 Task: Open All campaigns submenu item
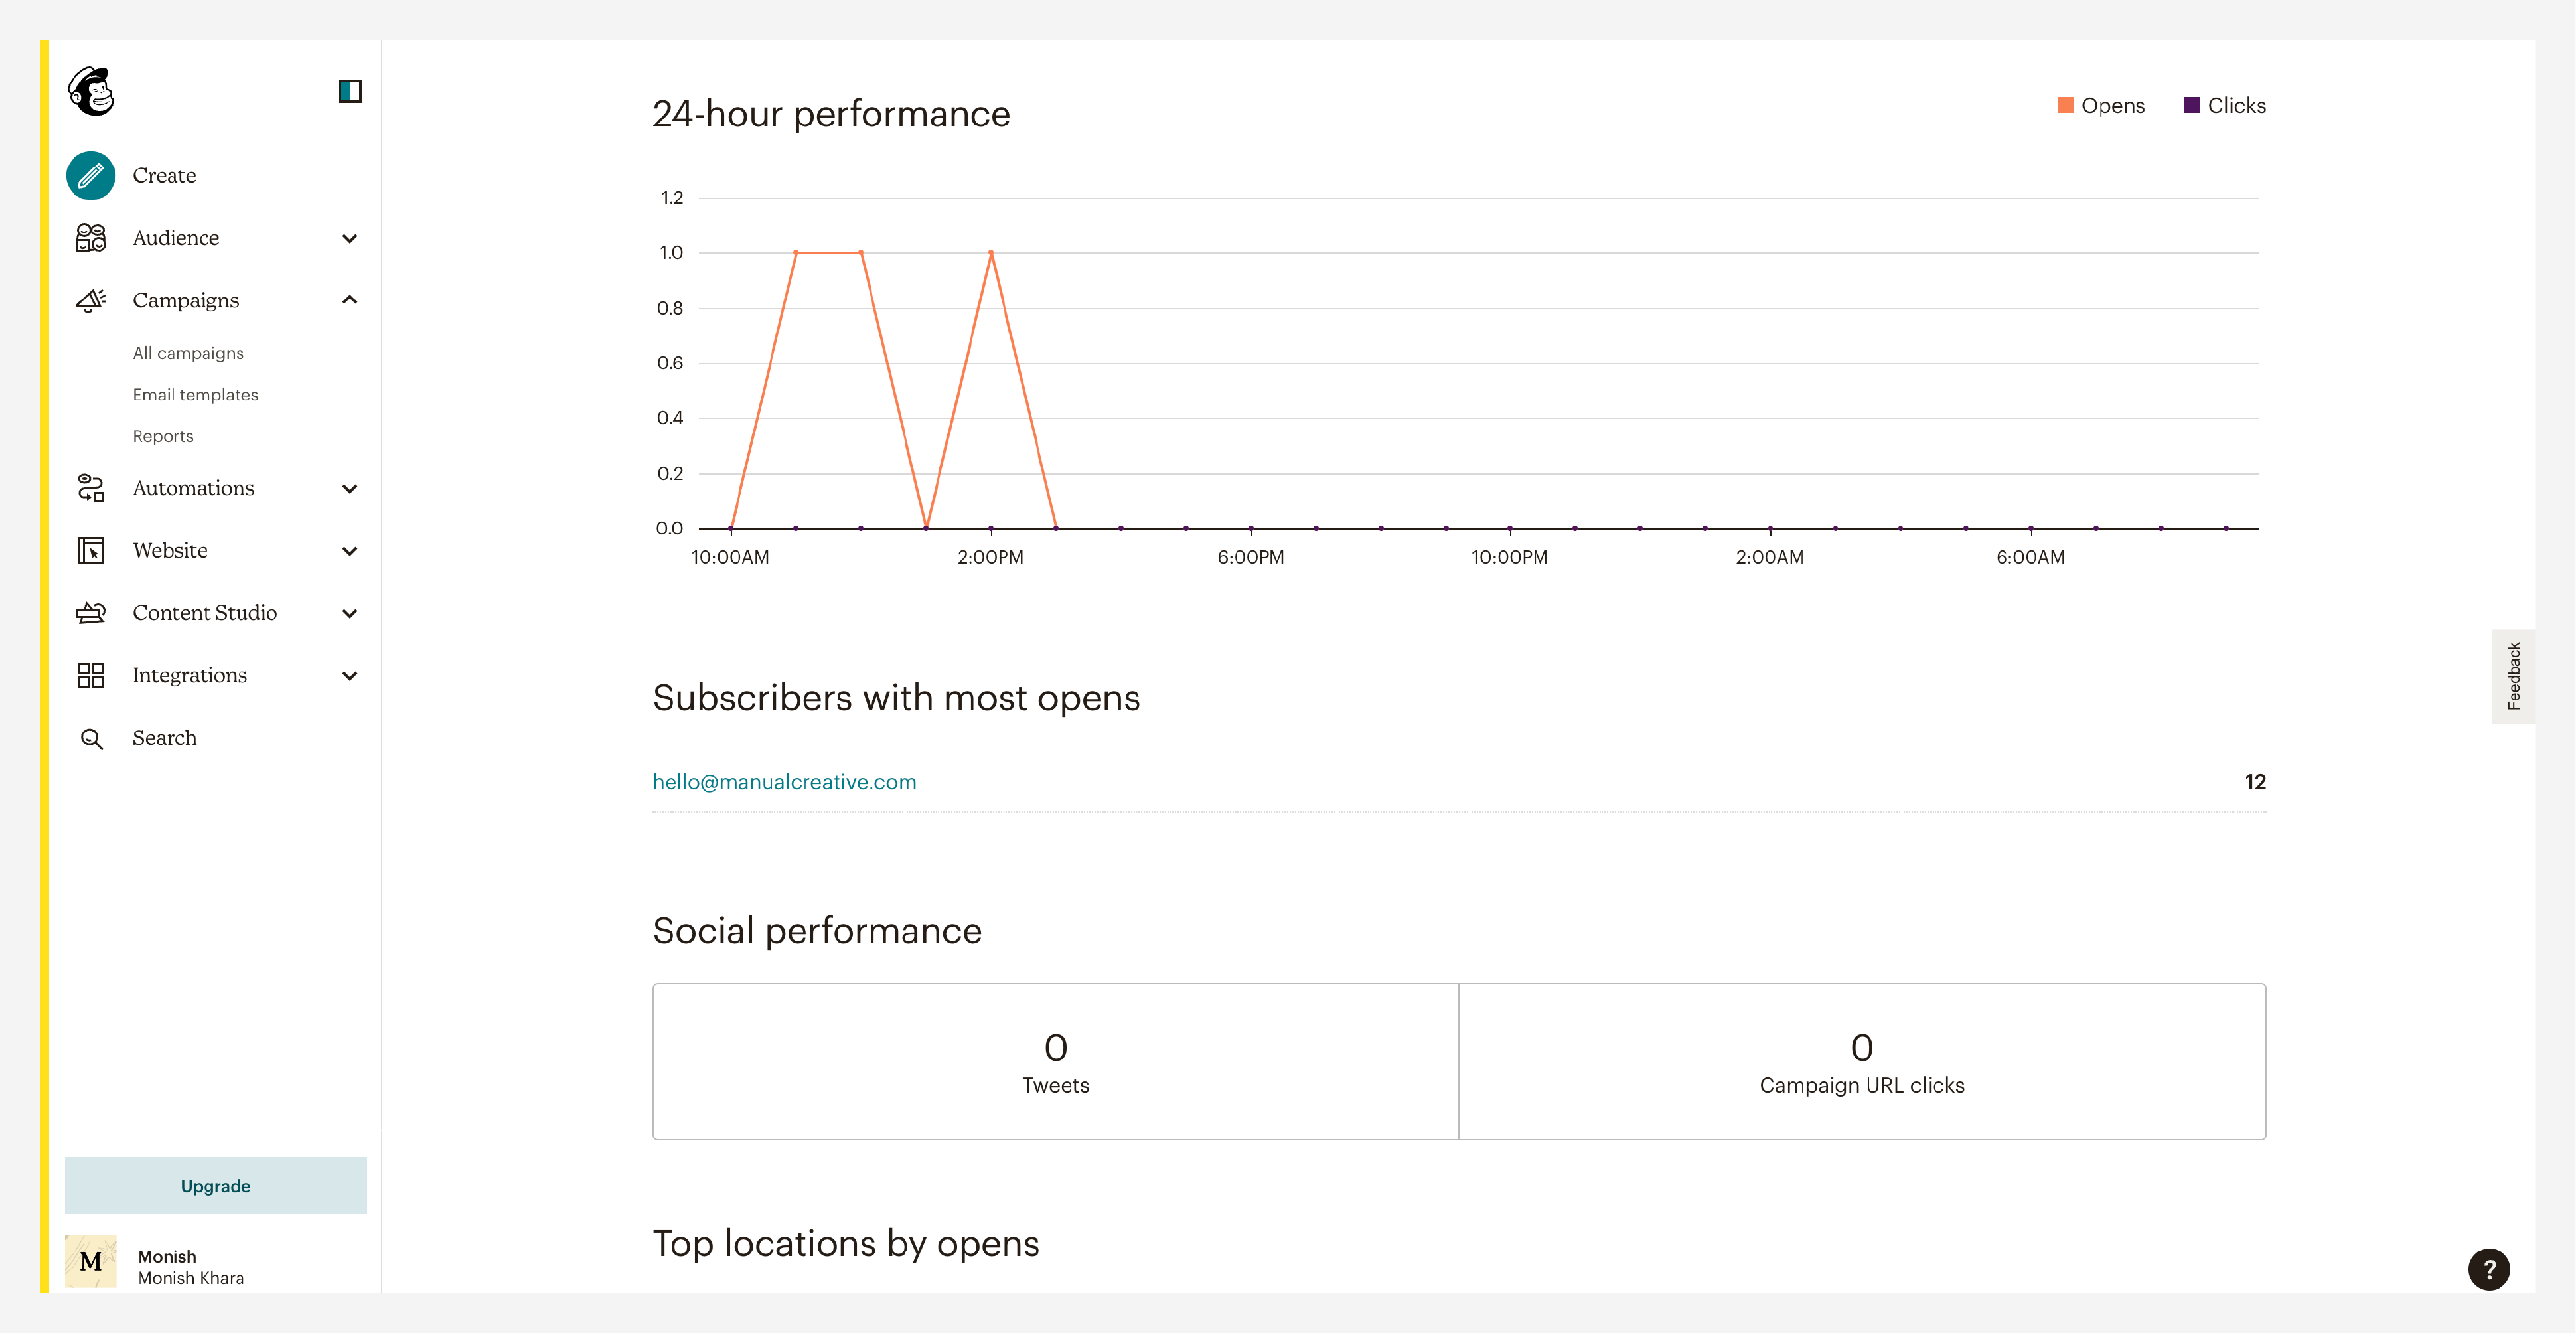(x=188, y=353)
